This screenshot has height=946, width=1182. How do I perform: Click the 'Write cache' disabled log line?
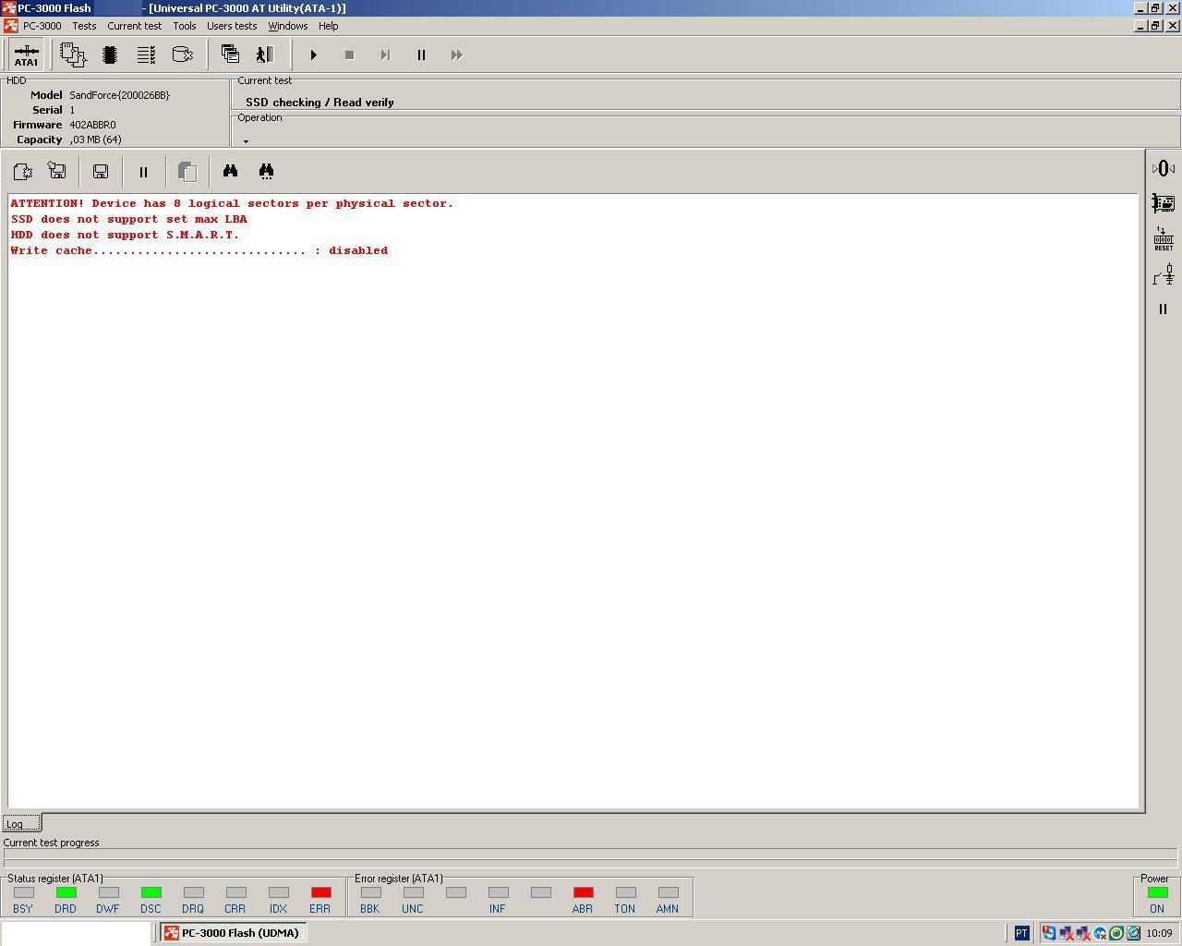click(199, 250)
